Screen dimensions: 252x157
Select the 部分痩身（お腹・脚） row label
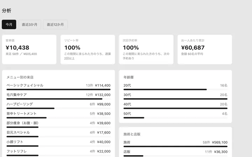coord(23,123)
